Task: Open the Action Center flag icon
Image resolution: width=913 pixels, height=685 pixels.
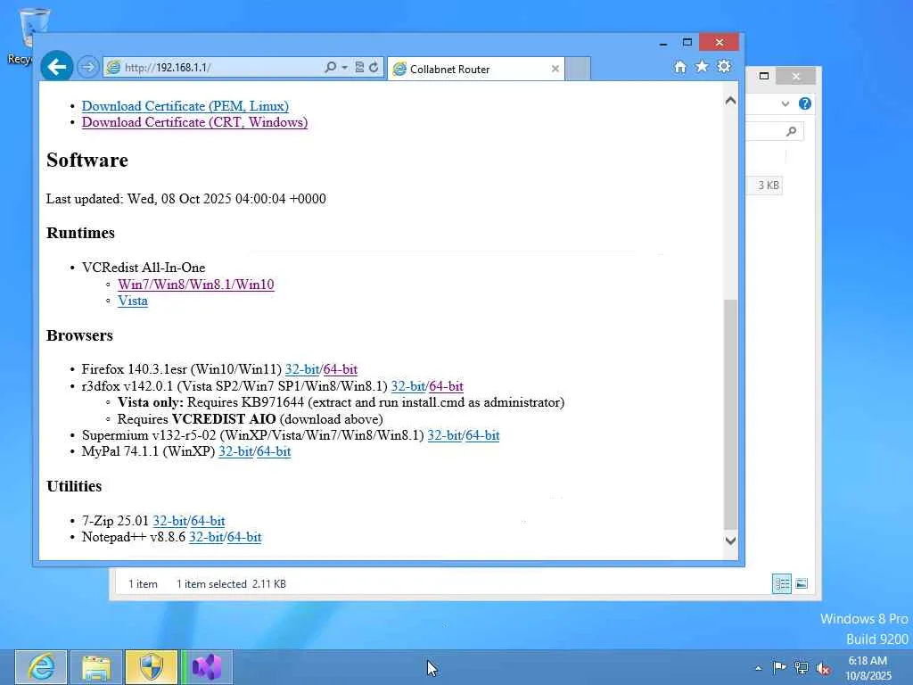Action: click(779, 667)
